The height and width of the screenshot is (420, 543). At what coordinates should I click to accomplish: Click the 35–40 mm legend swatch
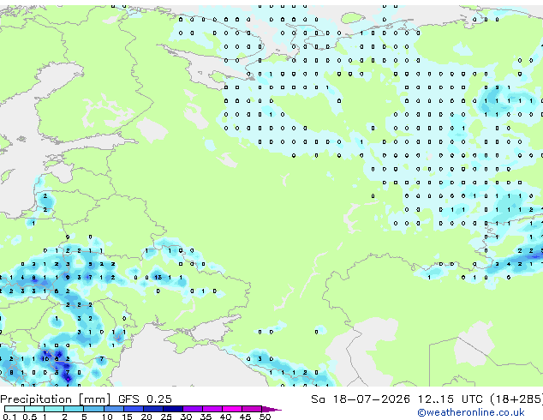[212, 409]
